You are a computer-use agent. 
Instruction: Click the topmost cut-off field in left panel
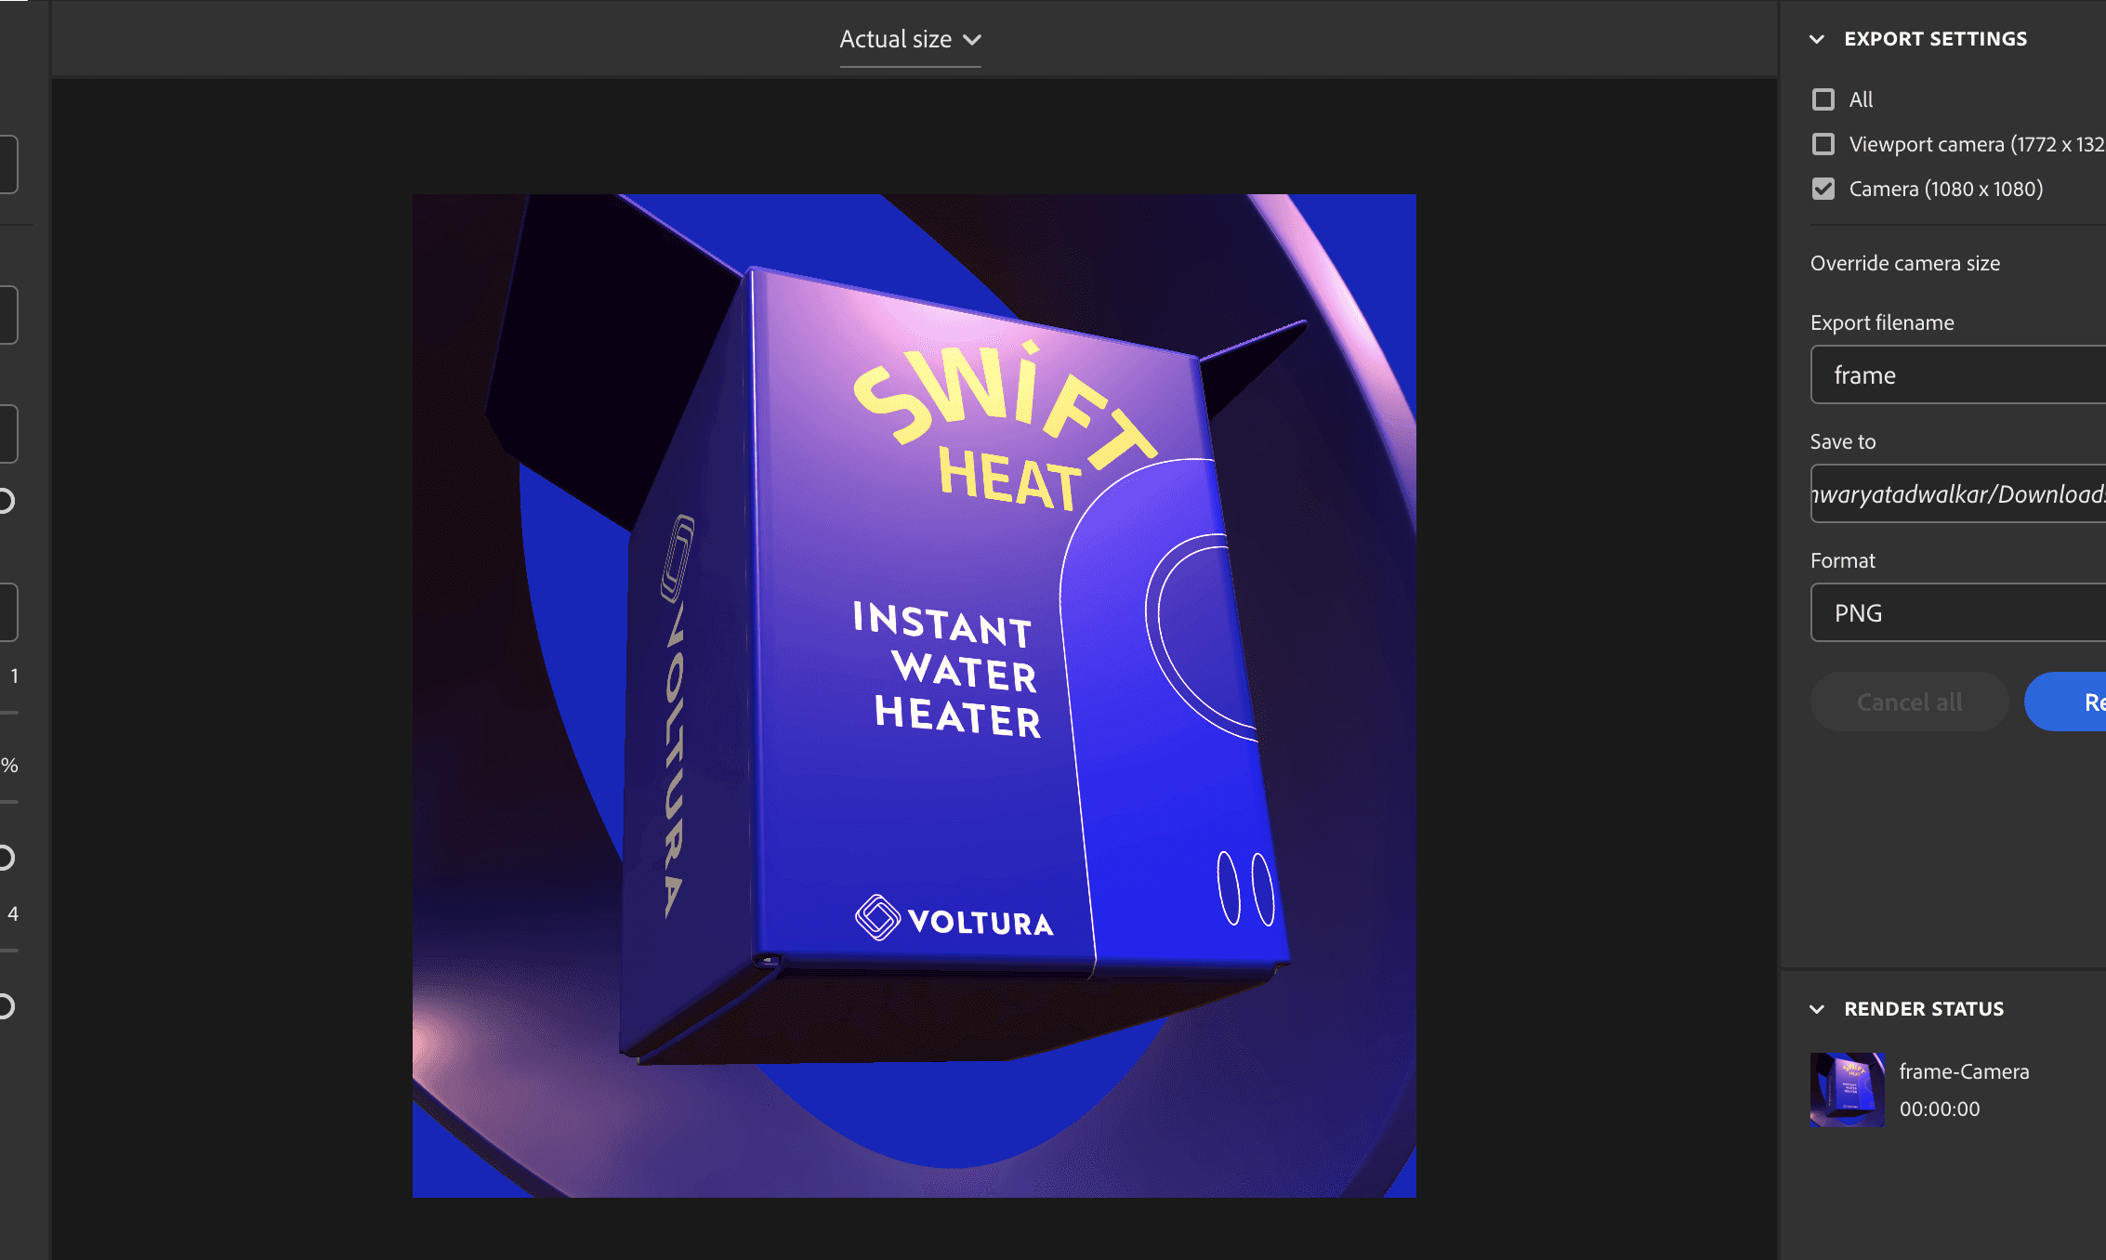click(8, 164)
